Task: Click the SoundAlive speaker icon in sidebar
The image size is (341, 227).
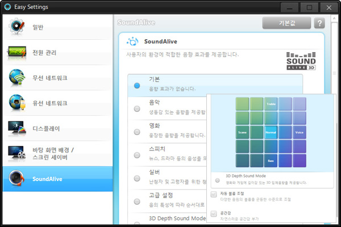Action: tap(16, 178)
